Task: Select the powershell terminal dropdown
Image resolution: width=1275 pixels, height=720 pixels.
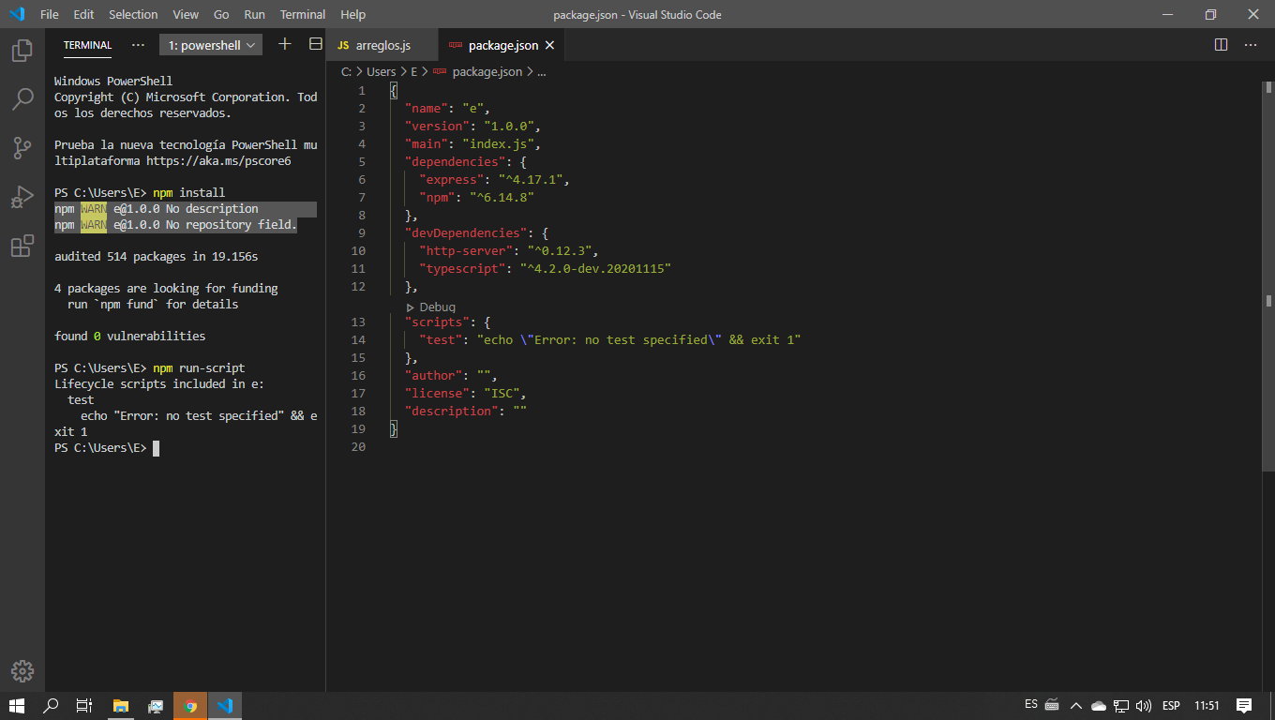Action: (211, 45)
